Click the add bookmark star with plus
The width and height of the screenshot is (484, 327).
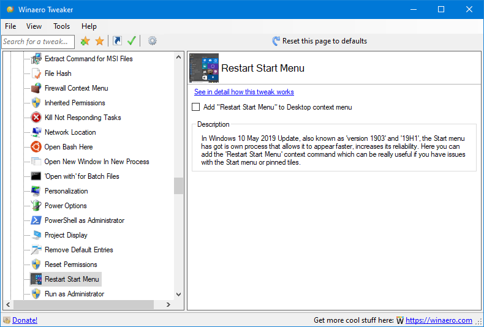click(x=85, y=41)
